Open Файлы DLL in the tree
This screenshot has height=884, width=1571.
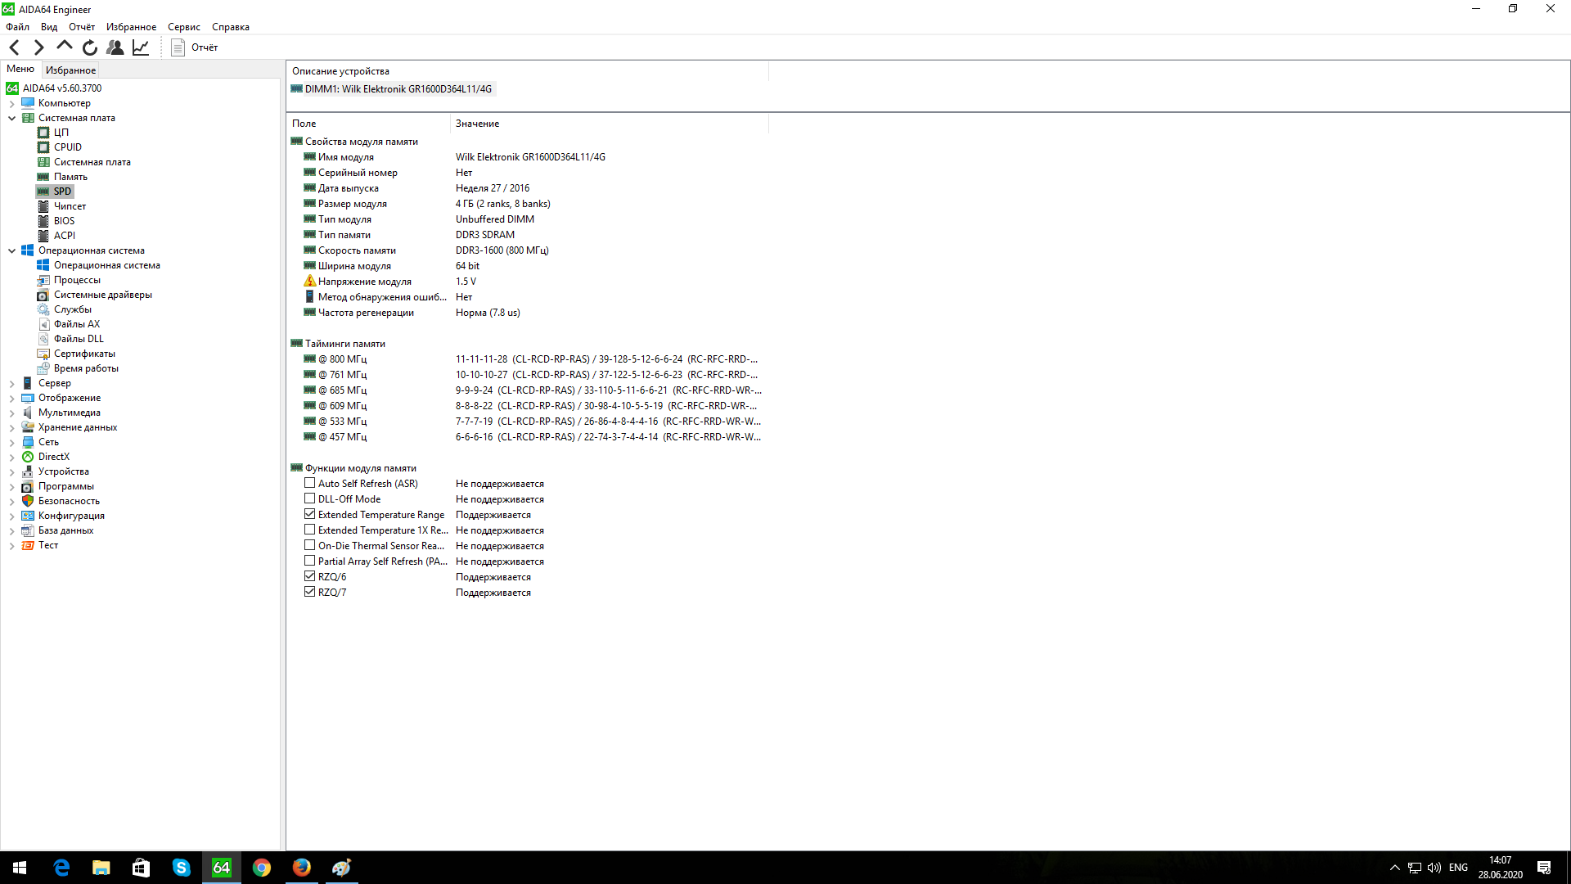[79, 339]
